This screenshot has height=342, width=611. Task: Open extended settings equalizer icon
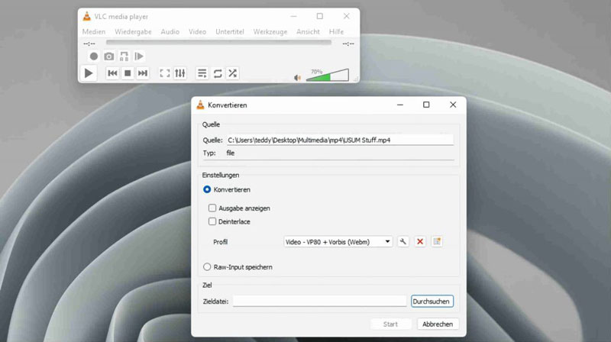pos(180,73)
